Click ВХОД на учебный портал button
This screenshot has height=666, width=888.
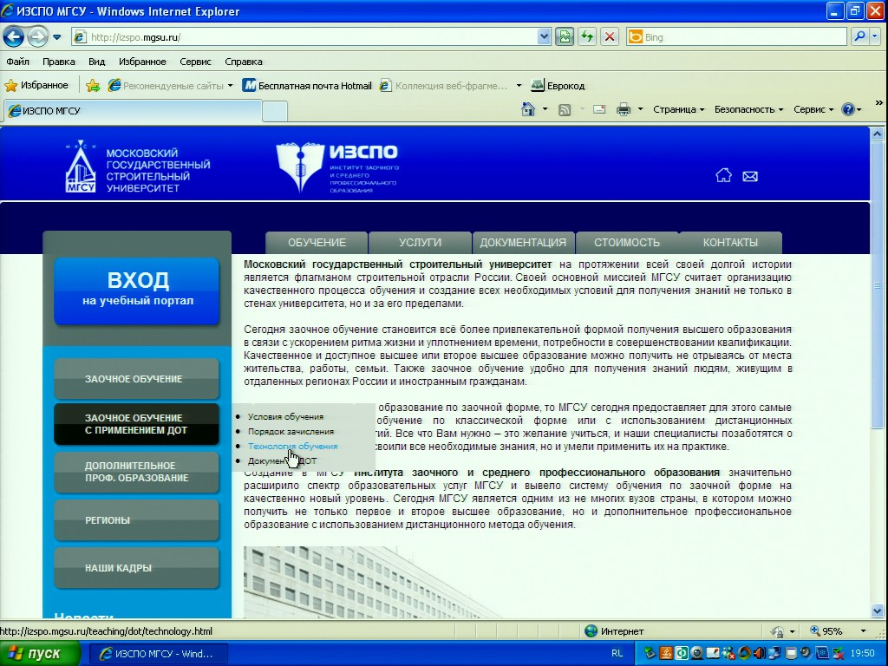[137, 291]
